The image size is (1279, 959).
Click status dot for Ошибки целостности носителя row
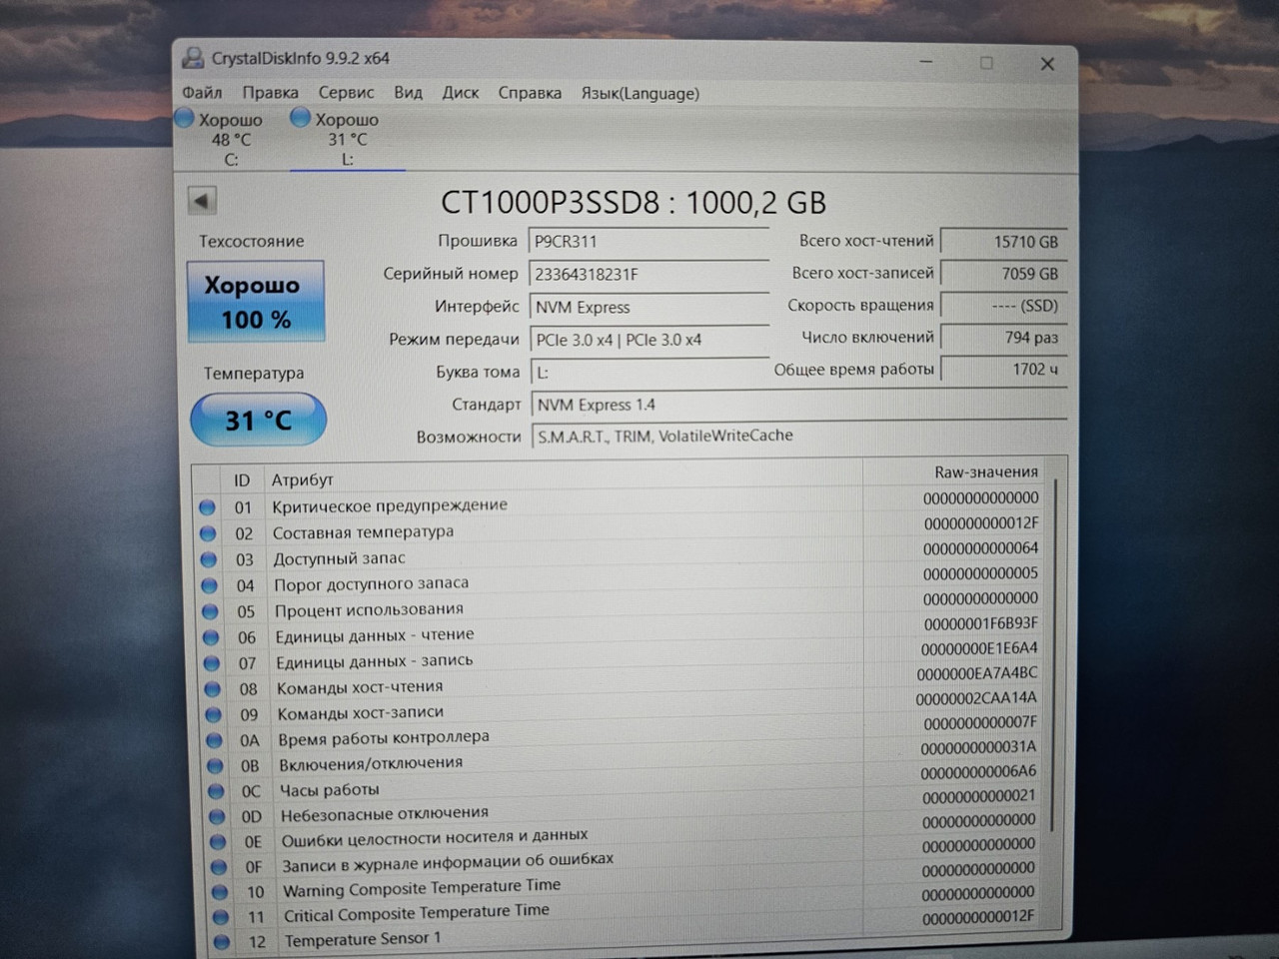218,842
